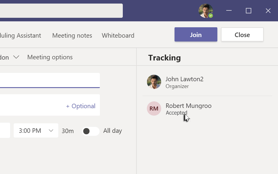The image size is (278, 174).
Task: Join the meeting
Action: 196,35
